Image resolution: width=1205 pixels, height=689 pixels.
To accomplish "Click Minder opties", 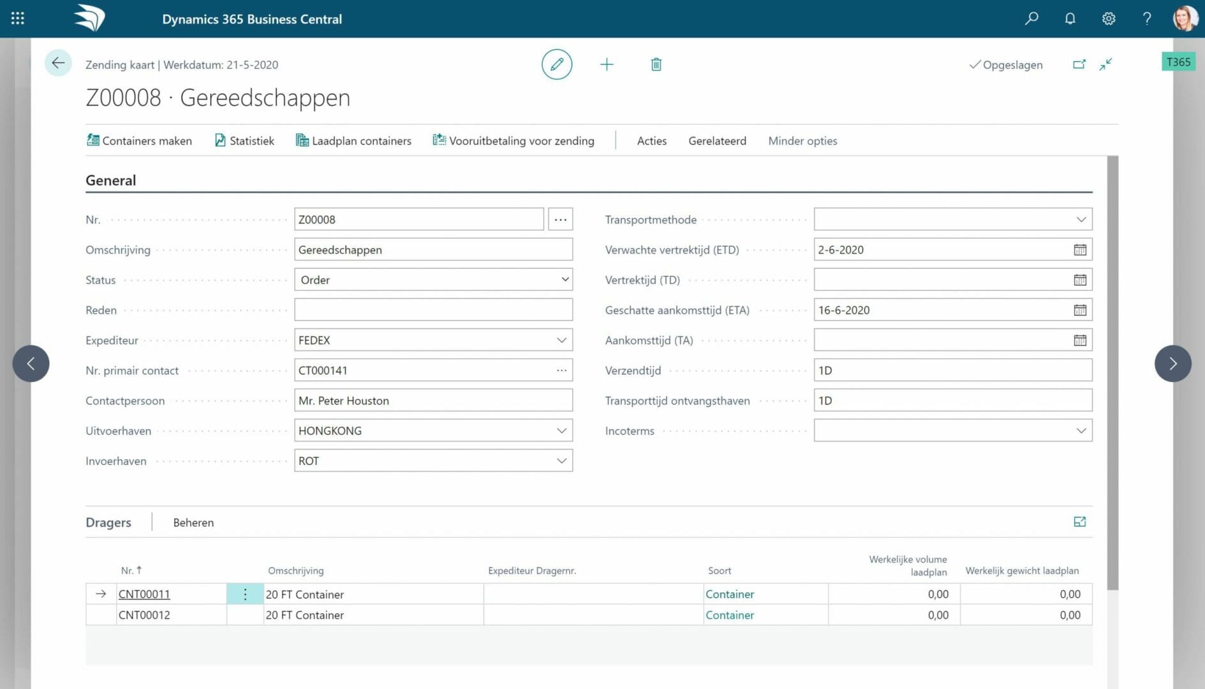I will [x=802, y=140].
